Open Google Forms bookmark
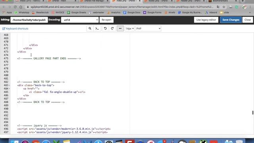Screen dimensions: 254x143 [x=152, y=12]
